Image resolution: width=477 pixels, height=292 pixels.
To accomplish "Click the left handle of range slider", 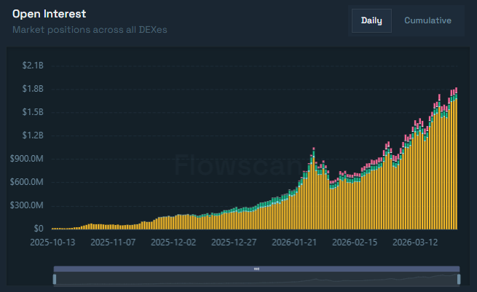I will (54, 279).
